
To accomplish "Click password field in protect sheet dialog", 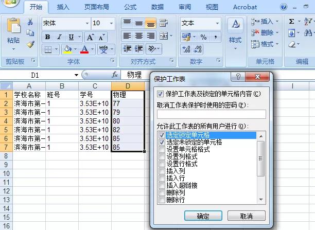I will click(x=212, y=114).
